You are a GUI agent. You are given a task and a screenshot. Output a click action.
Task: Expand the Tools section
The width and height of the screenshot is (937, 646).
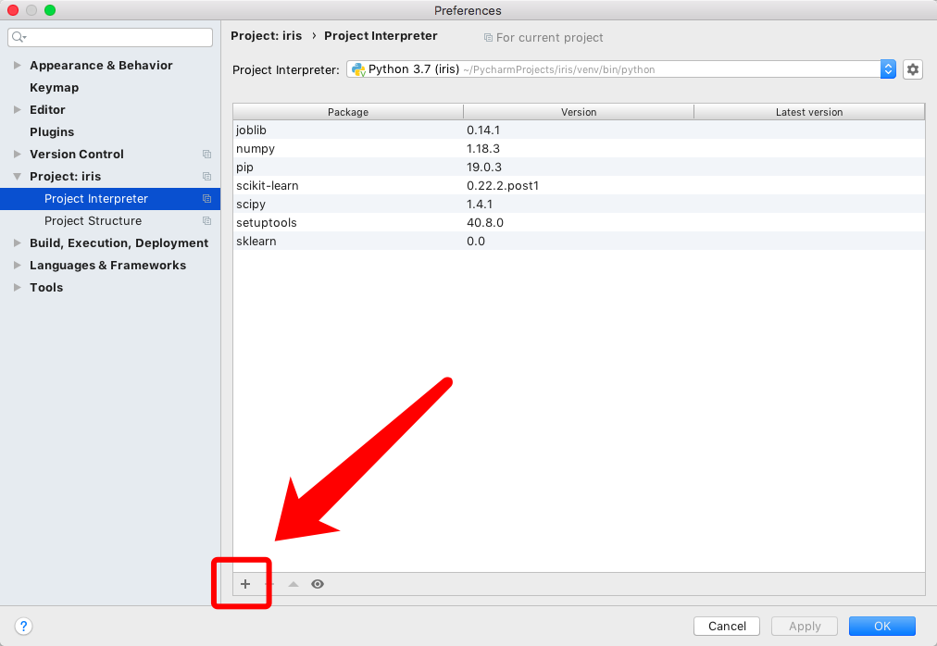(x=17, y=287)
